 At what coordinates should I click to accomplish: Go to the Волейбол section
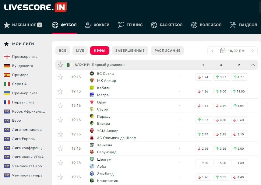(206, 25)
